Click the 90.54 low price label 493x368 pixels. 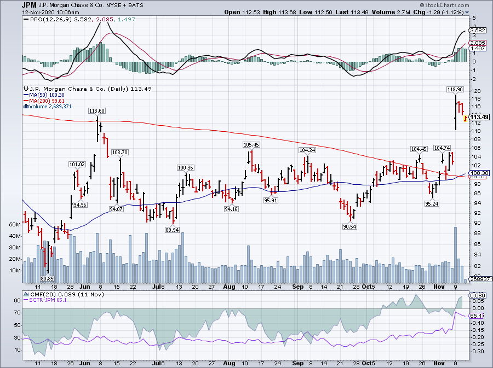349,226
